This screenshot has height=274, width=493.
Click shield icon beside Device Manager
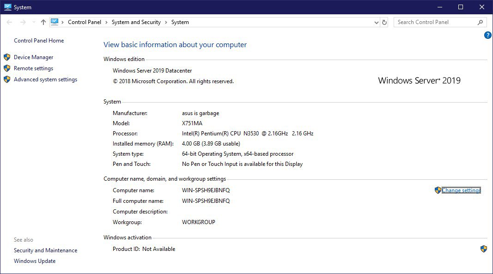click(7, 57)
